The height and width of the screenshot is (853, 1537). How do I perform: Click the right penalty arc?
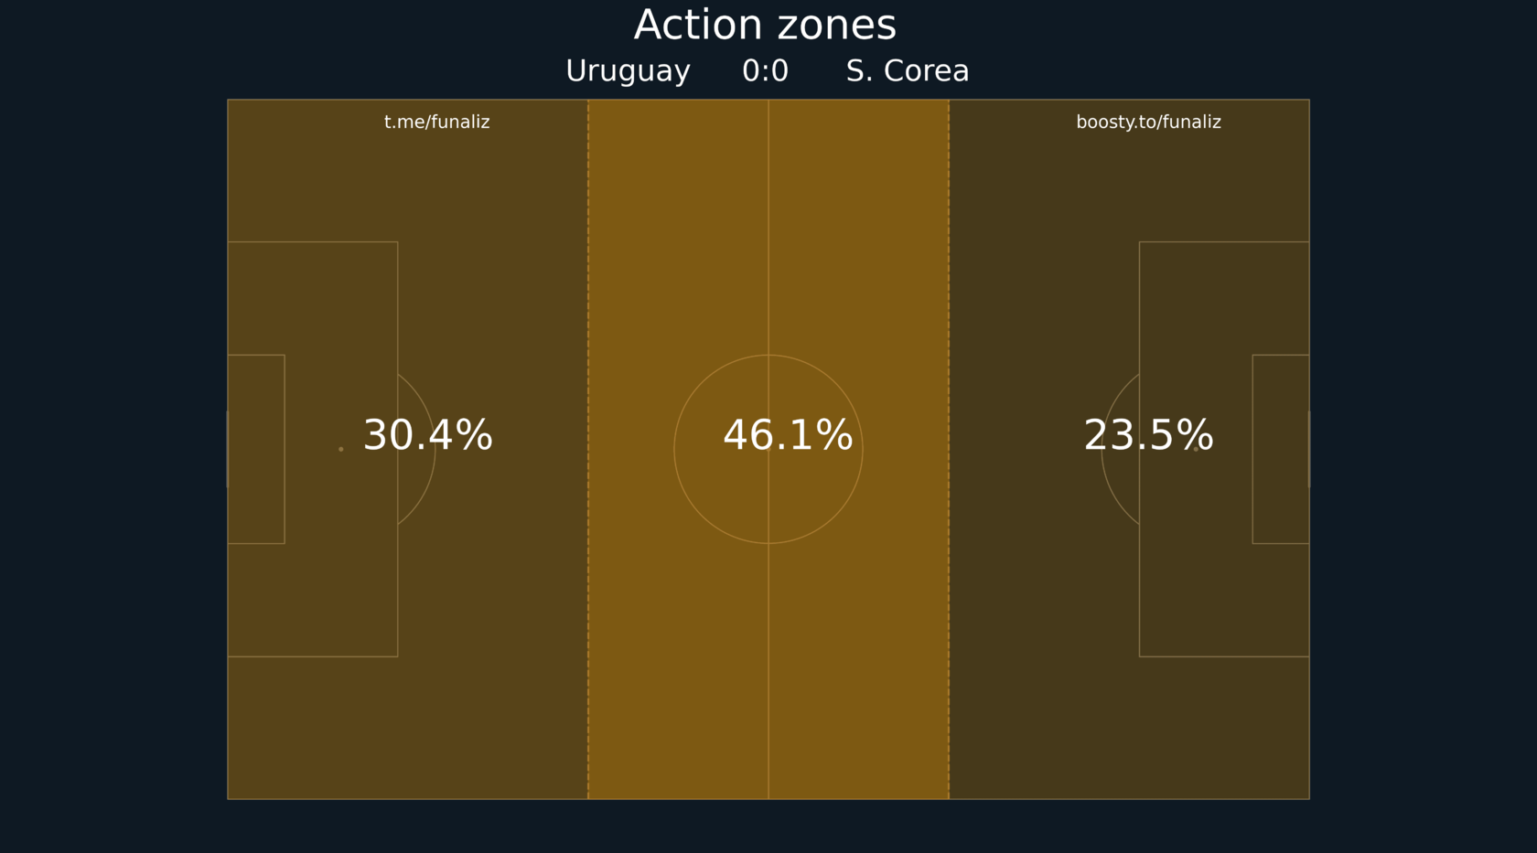tap(1120, 449)
